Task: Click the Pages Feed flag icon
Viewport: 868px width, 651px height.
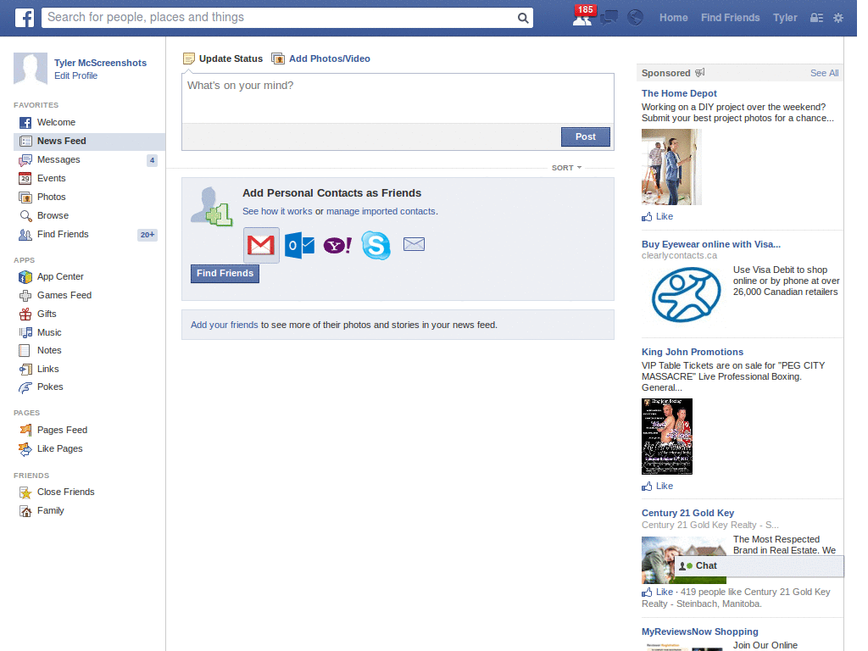Action: pos(25,430)
